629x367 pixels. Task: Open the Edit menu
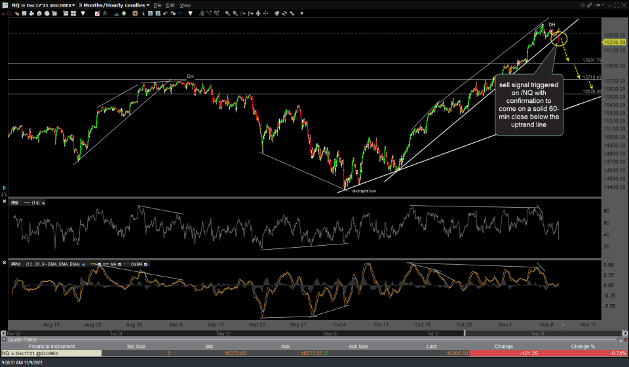[170, 5]
